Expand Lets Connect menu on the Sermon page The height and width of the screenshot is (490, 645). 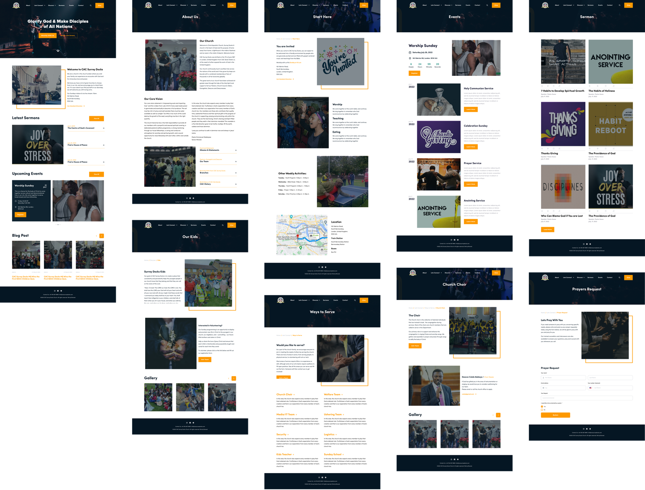point(568,5)
